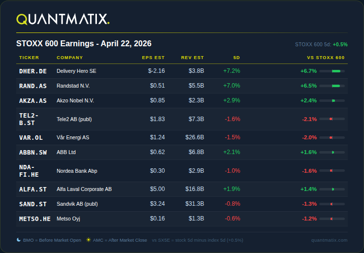Click the EPS estimate $5.00
364x253 pixels.
click(x=157, y=189)
